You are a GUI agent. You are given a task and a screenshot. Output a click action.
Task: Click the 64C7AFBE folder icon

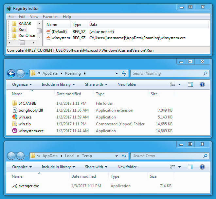pos(14,103)
